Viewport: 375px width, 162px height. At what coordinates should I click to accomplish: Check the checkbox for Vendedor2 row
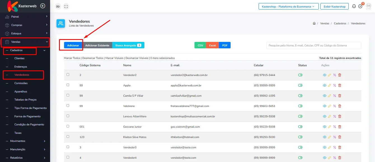coord(68,75)
